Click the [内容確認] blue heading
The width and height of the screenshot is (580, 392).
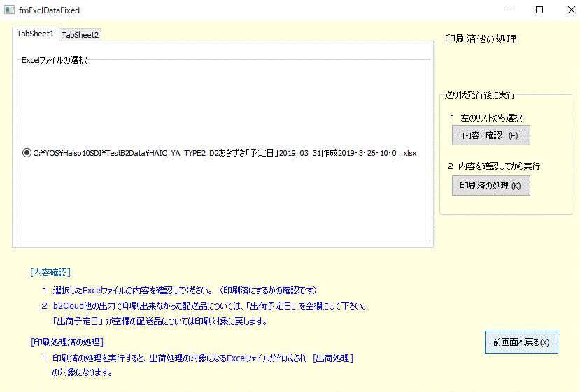[50, 273]
